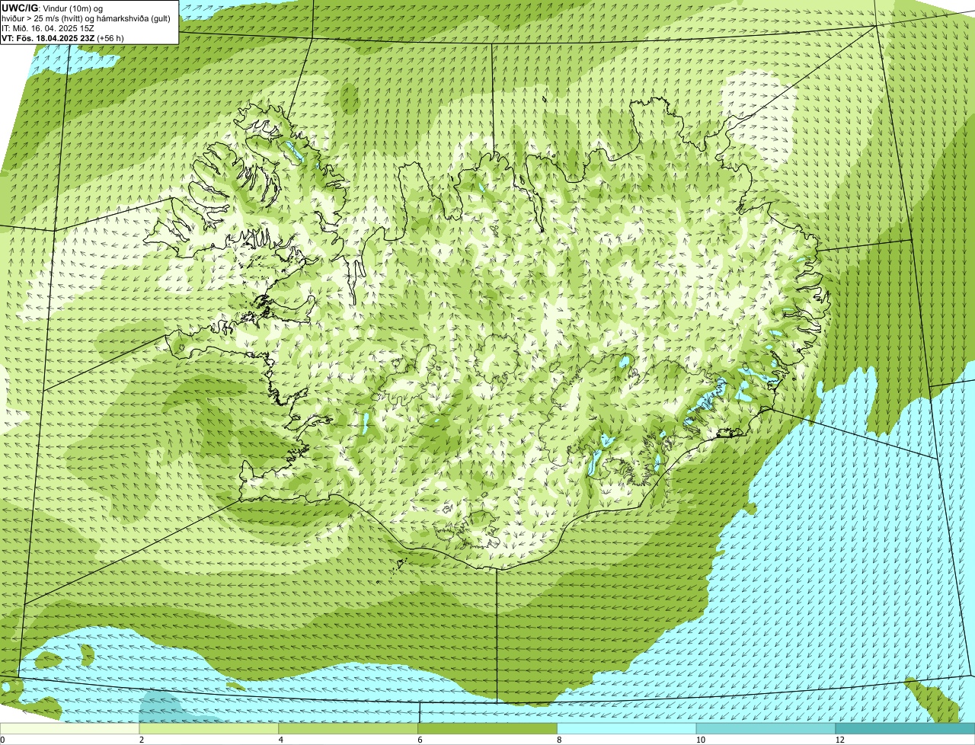The width and height of the screenshot is (975, 745).
Task: Click the '0' label on the color scale
Action: (2, 740)
